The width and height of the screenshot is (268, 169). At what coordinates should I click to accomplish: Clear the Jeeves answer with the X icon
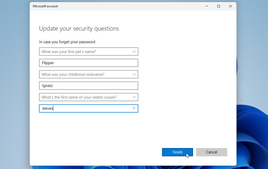coord(134,108)
